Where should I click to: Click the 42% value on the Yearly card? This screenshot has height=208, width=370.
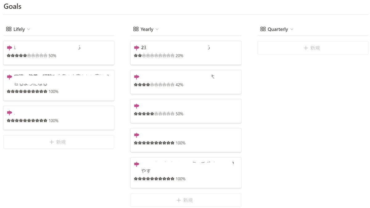pos(179,85)
